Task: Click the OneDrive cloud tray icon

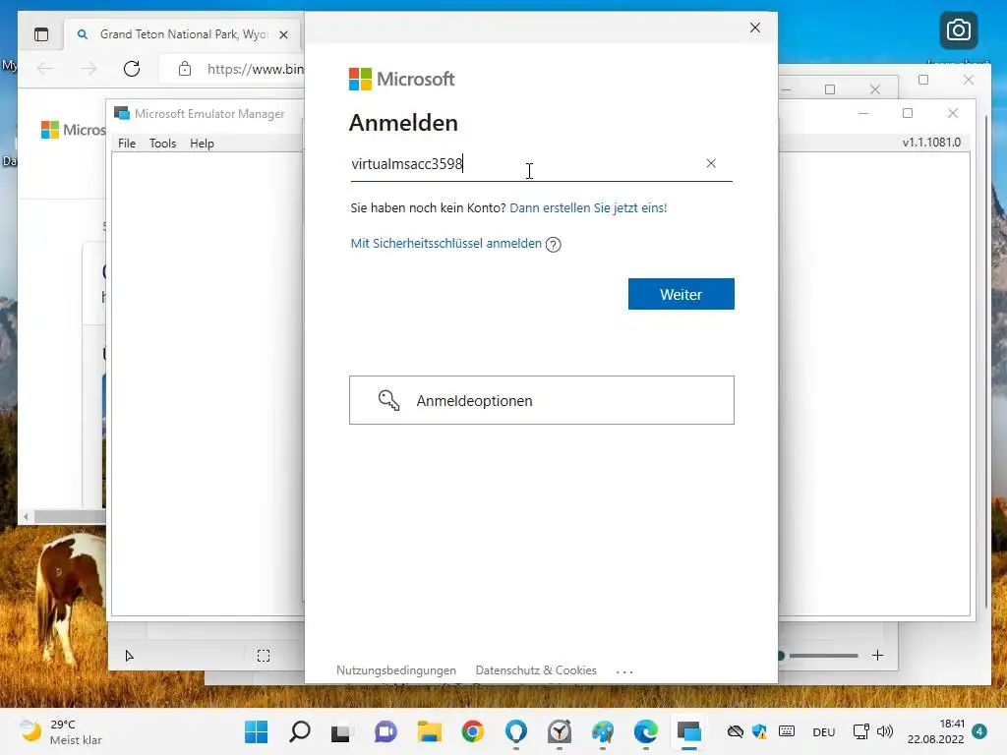Action: (x=736, y=731)
